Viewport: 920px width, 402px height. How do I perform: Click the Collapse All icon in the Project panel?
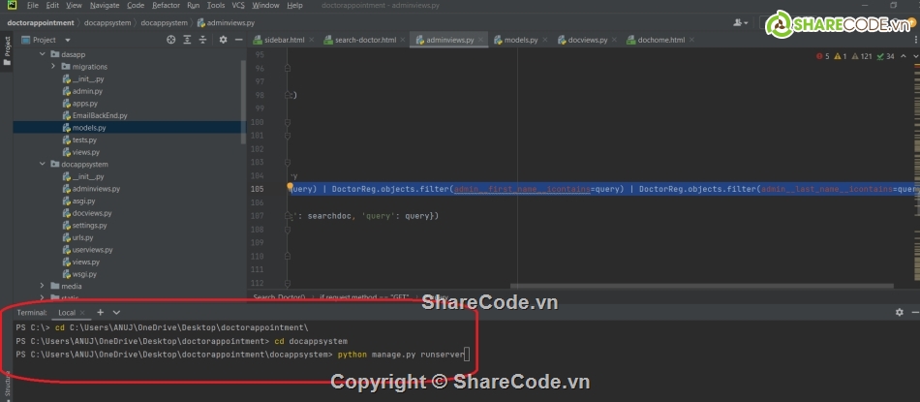[203, 40]
